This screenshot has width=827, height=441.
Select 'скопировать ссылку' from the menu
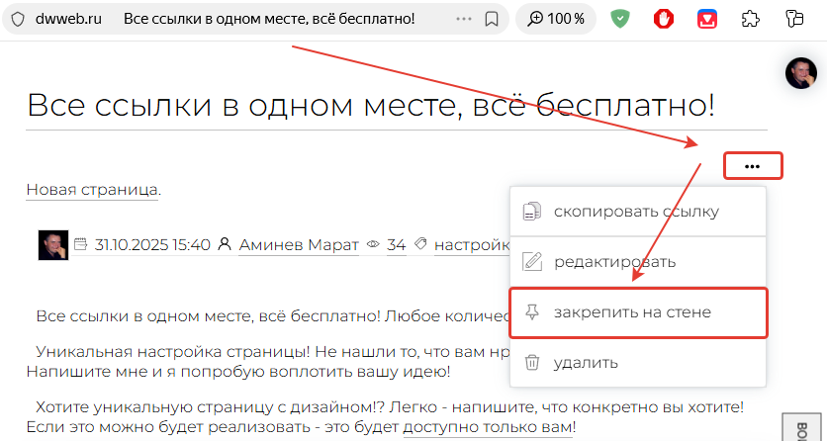[638, 212]
